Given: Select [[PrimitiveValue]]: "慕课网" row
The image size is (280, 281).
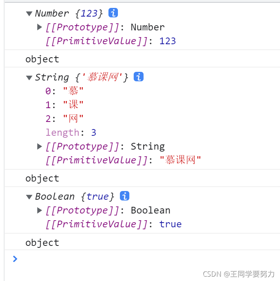Looking at the screenshot, I should (x=123, y=160).
